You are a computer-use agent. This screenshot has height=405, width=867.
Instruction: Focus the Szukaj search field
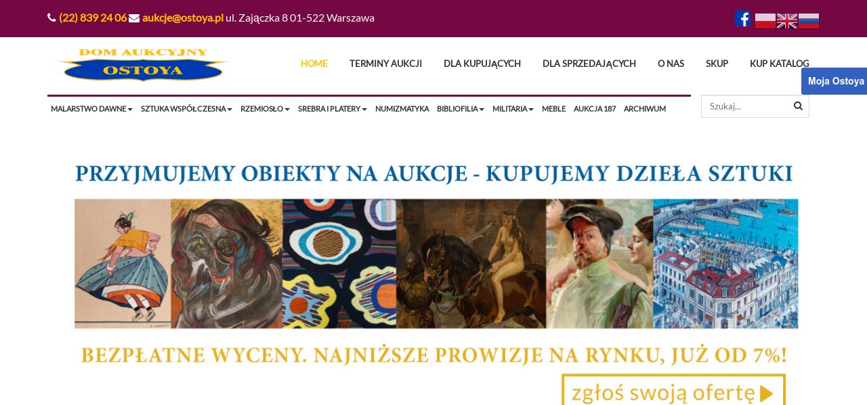coord(745,106)
